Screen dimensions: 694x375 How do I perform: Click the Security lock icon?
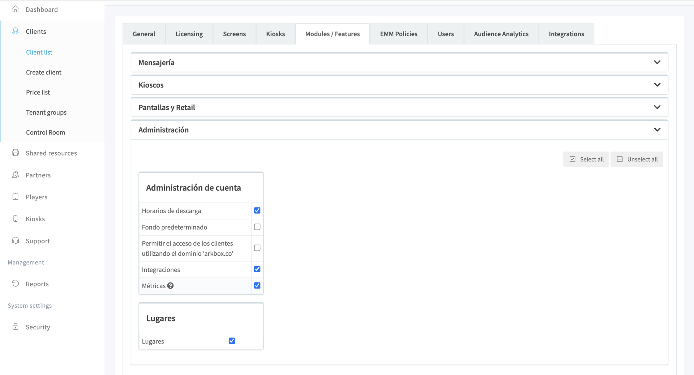[x=15, y=327]
